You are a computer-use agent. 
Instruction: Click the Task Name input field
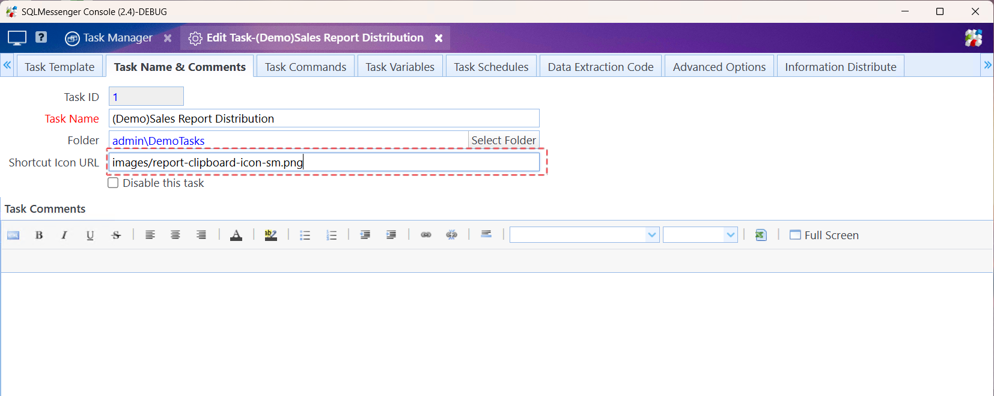324,118
